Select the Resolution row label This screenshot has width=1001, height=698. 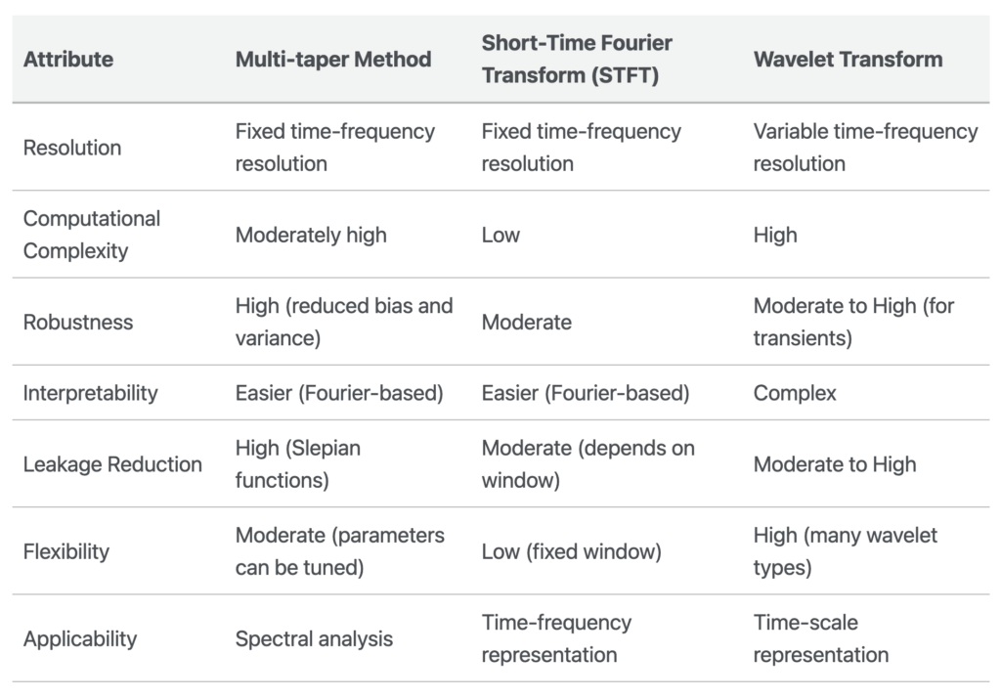pos(72,148)
